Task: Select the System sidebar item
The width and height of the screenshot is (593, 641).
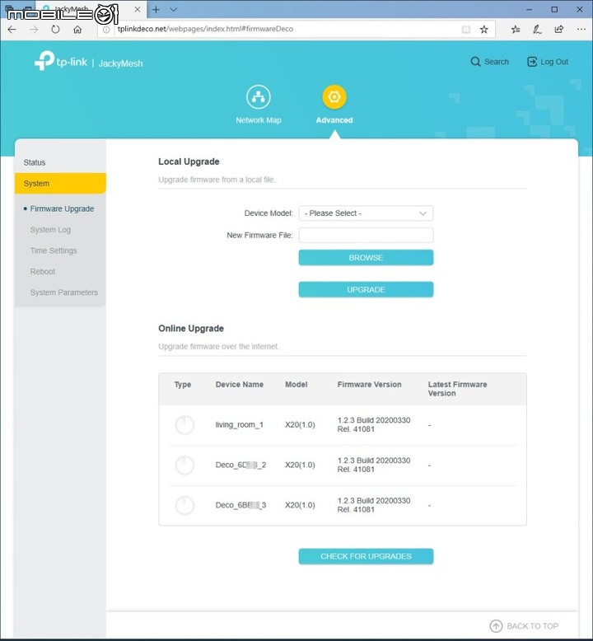Action: (x=60, y=183)
